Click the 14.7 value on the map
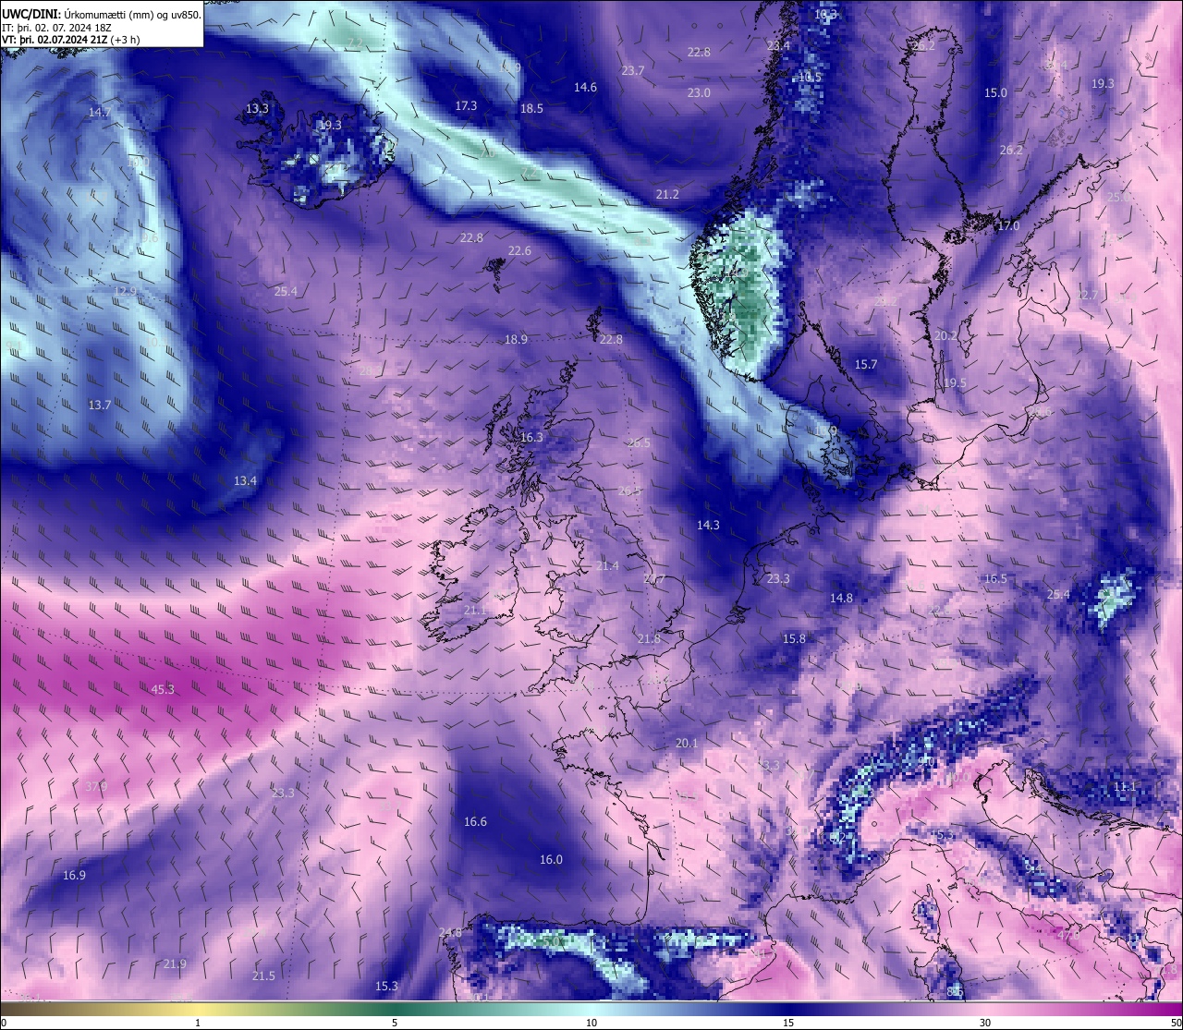 coord(100,112)
